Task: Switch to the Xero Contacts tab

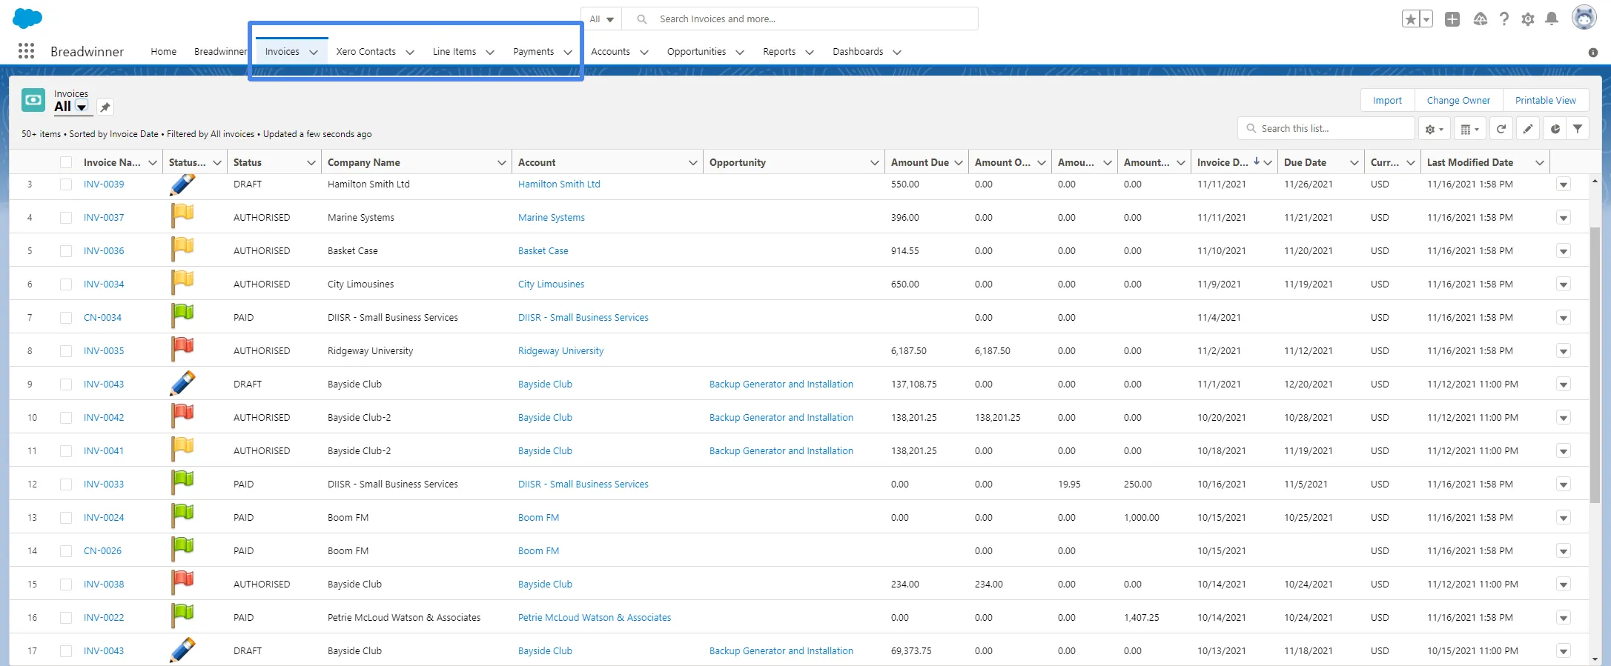Action: (x=366, y=52)
